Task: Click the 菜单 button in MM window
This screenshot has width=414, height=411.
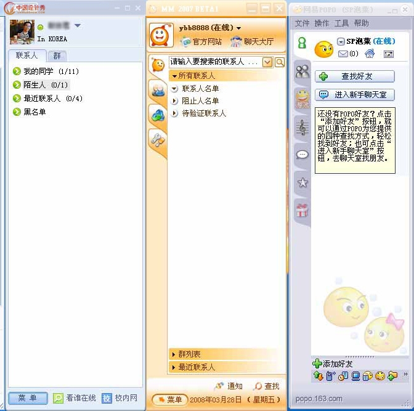Action: (x=170, y=400)
